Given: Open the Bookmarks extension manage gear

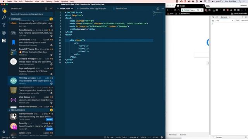Looking at the screenshot, I should point(52,45).
